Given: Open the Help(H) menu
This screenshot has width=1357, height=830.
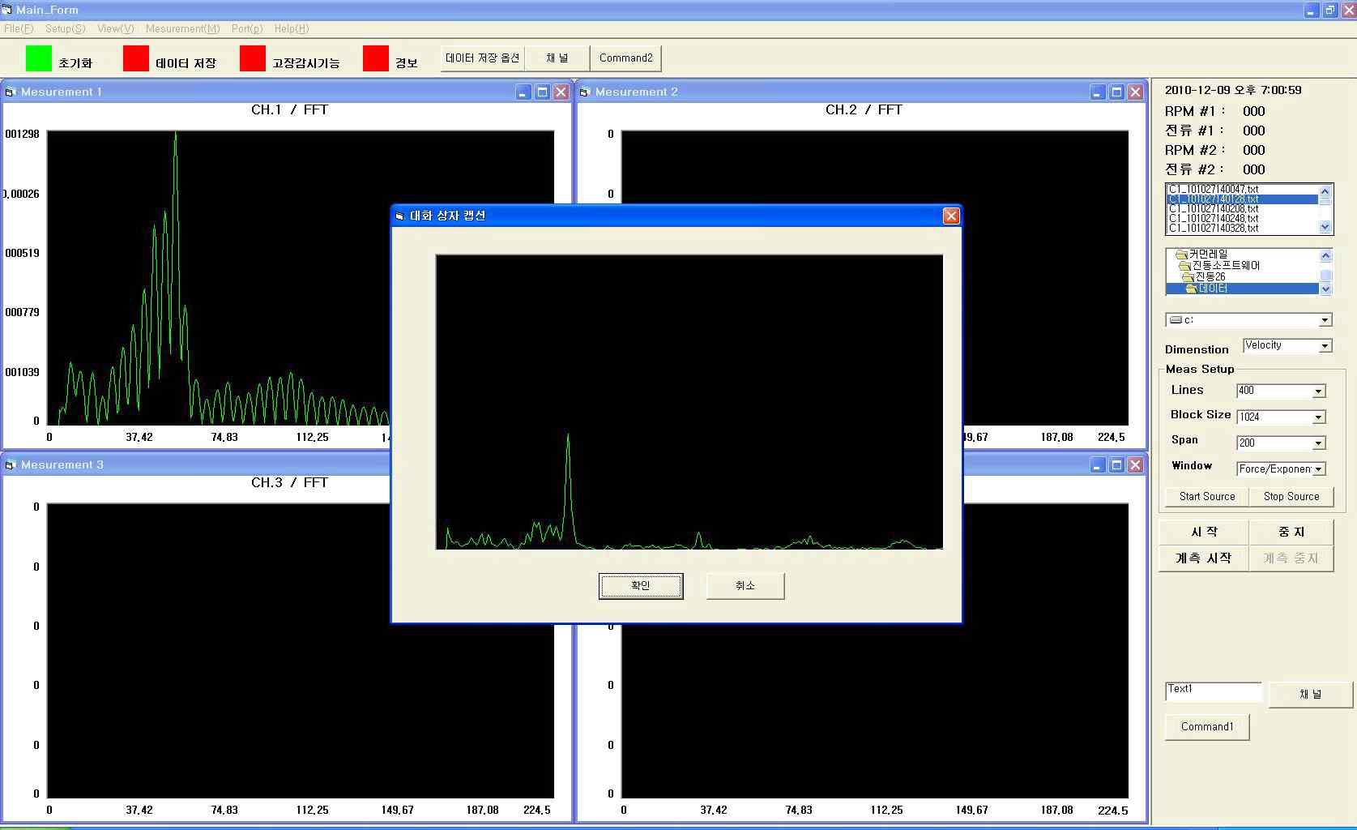Looking at the screenshot, I should (292, 28).
